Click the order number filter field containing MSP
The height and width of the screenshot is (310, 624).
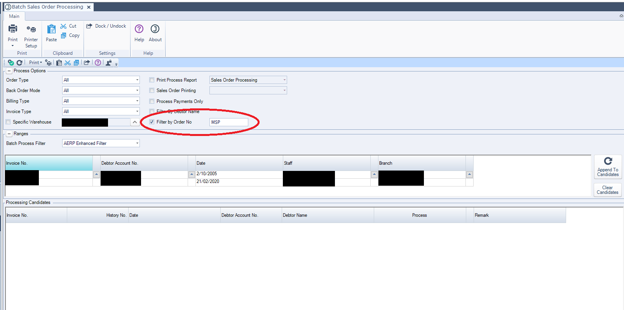228,122
